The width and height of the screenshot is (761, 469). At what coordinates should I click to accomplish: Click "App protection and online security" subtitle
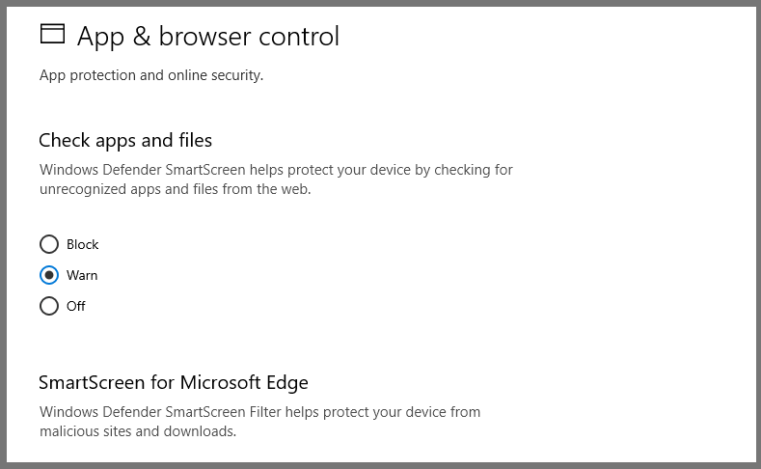[150, 74]
